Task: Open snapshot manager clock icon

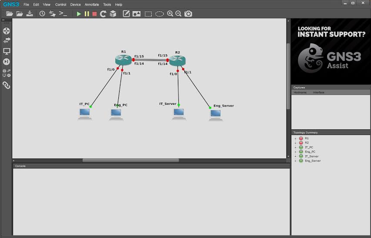Action: [x=42, y=14]
